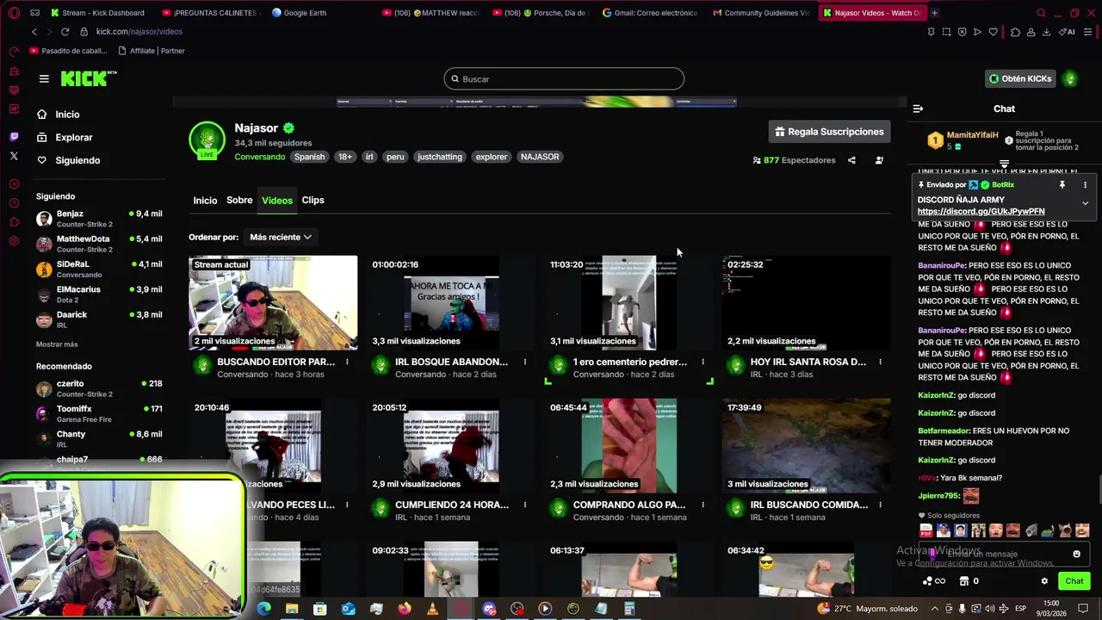1102x620 pixels.
Task: Collapse the chat panel arrow icon
Action: point(918,108)
